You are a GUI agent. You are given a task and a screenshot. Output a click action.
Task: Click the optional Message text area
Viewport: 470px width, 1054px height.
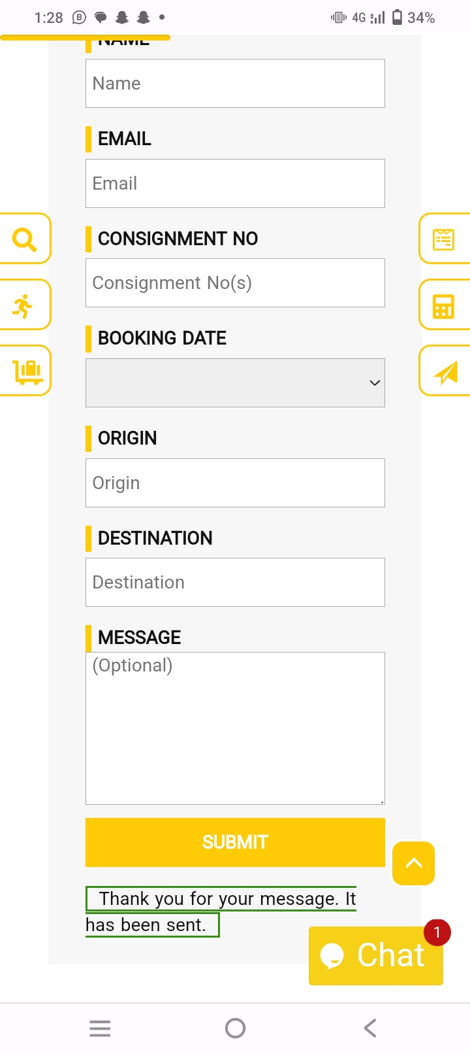(x=235, y=728)
